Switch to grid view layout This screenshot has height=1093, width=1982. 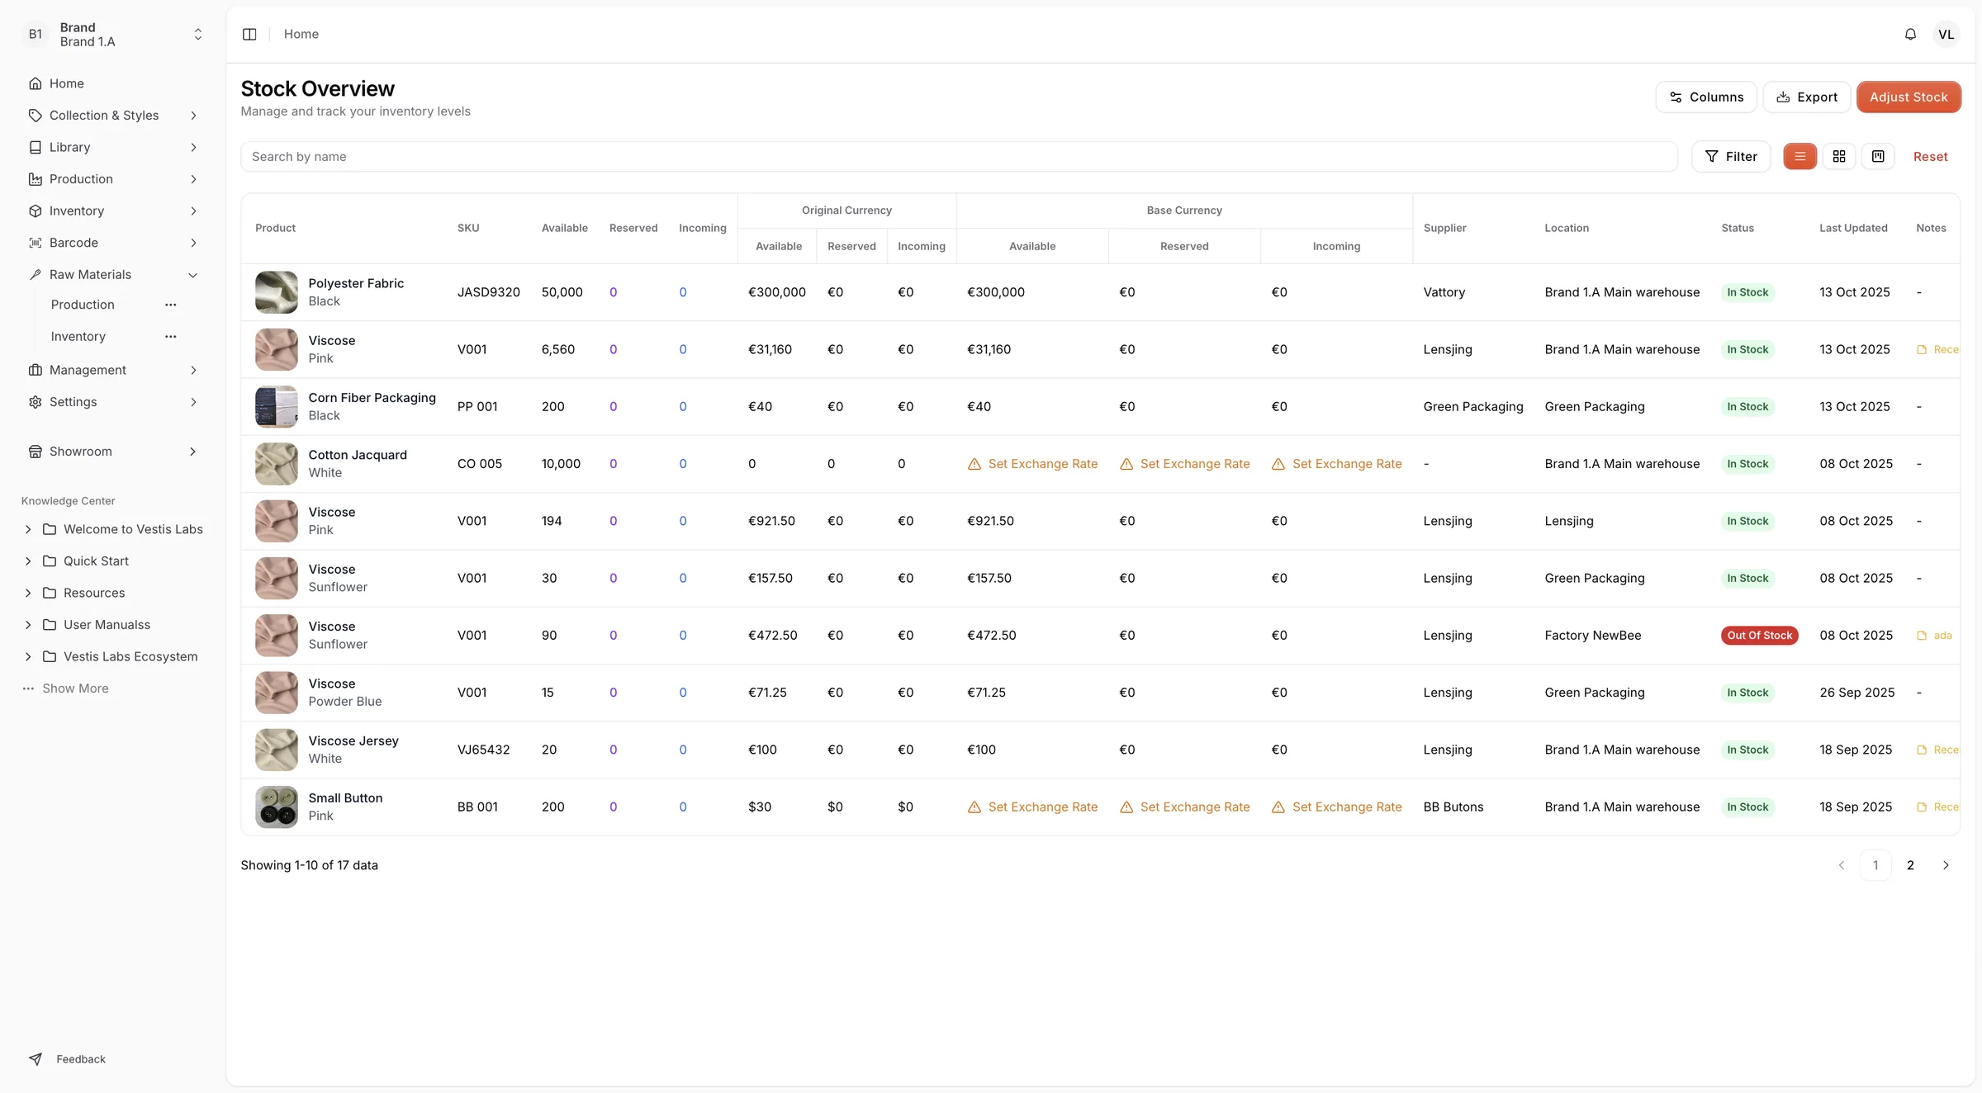[x=1839, y=156]
